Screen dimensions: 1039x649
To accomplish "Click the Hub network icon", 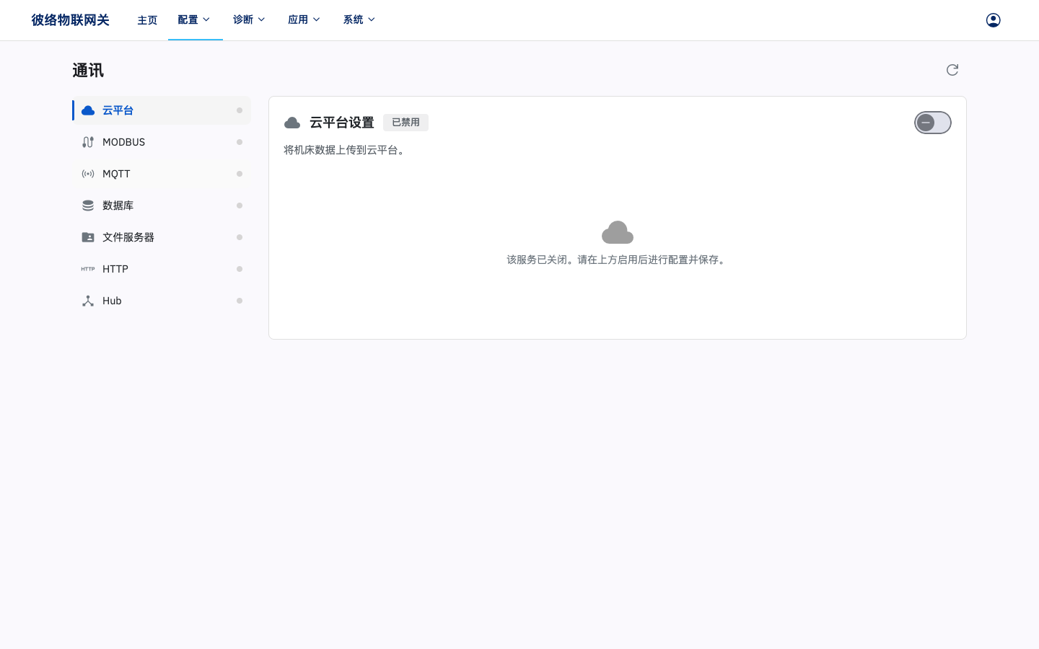I will click(88, 301).
